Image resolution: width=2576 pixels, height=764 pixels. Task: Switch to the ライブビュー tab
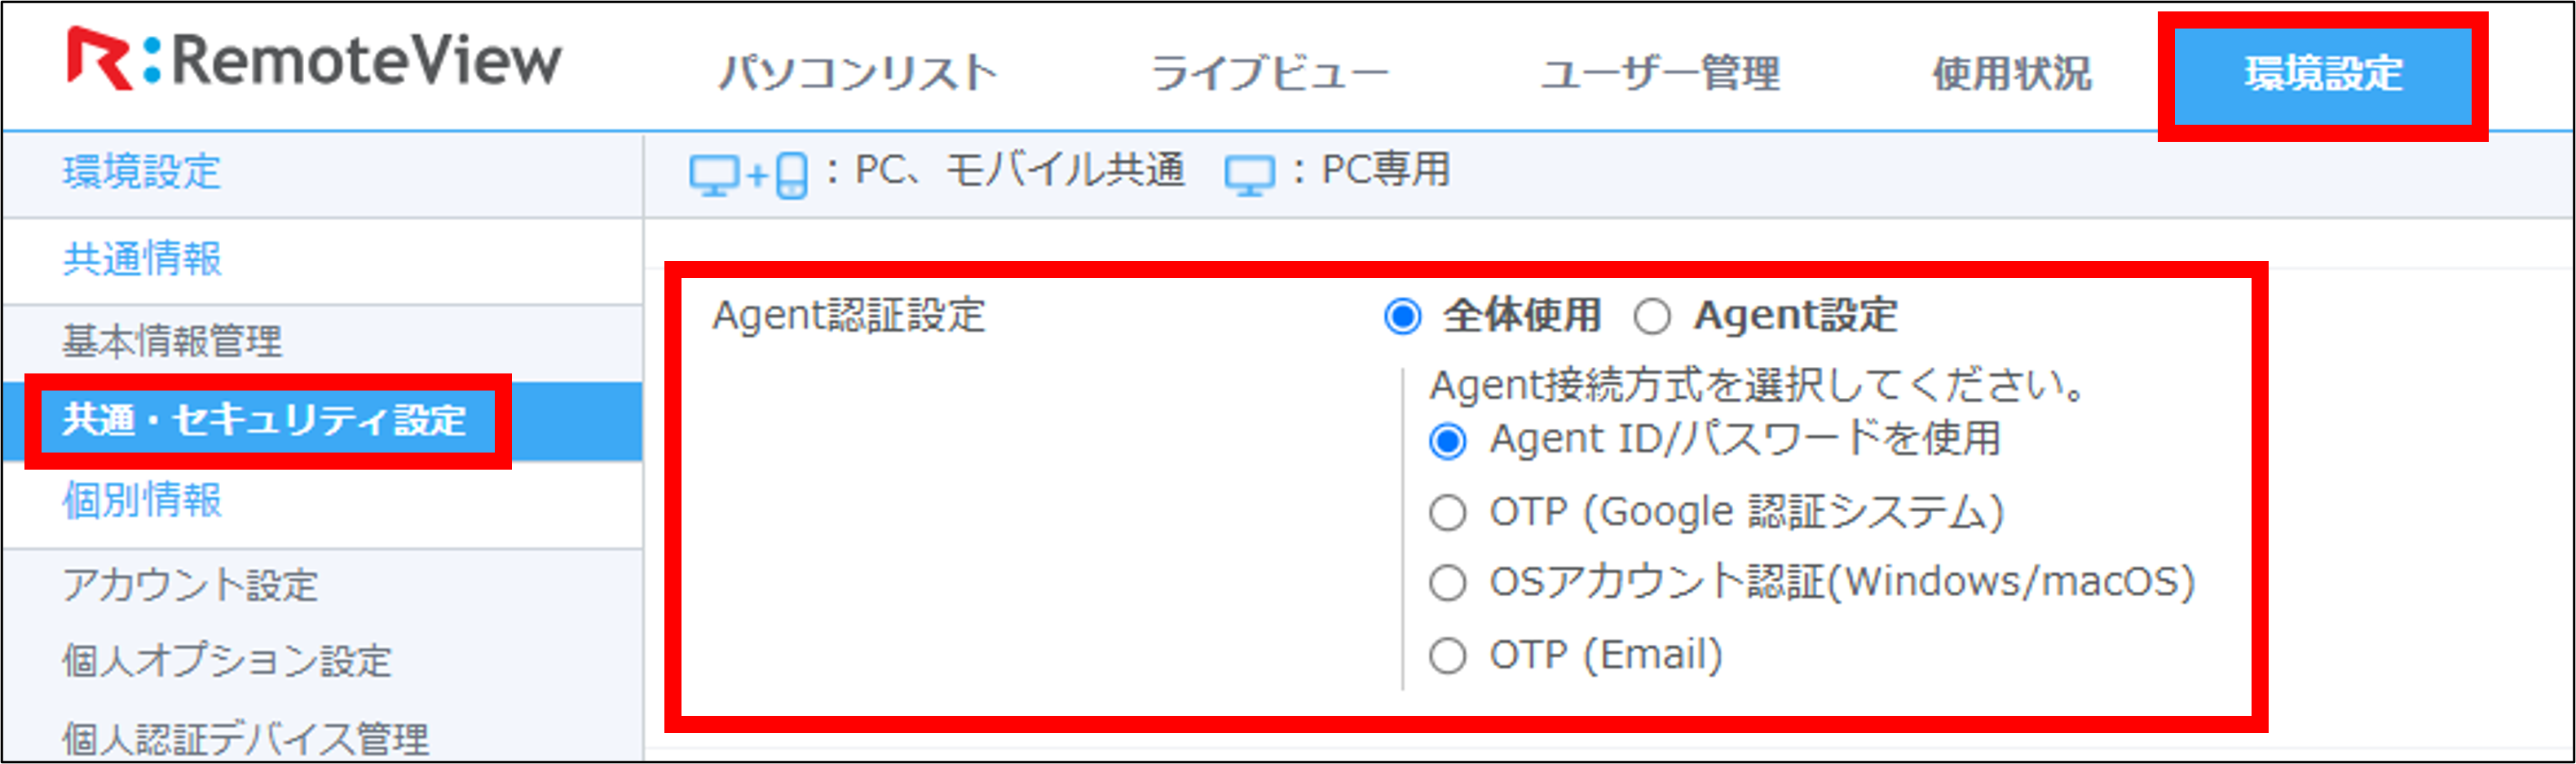(1268, 73)
